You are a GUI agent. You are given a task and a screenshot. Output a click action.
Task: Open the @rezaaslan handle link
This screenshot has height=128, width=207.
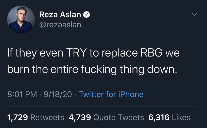(60, 25)
